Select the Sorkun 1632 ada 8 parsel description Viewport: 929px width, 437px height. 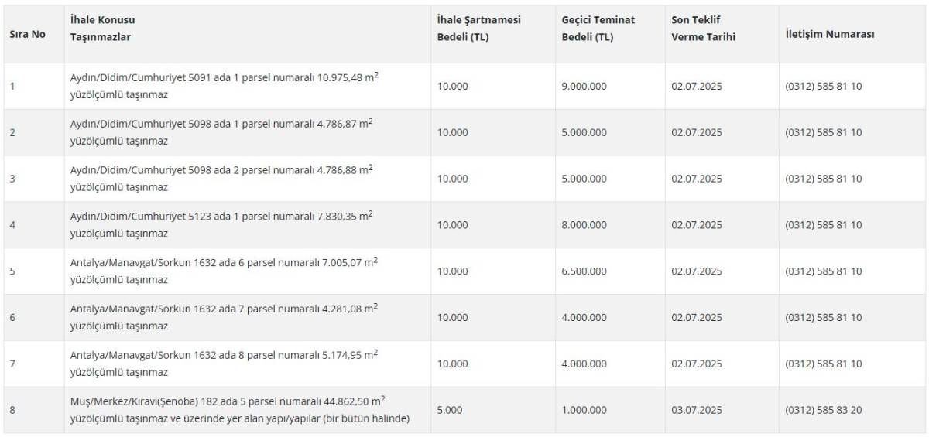point(224,364)
